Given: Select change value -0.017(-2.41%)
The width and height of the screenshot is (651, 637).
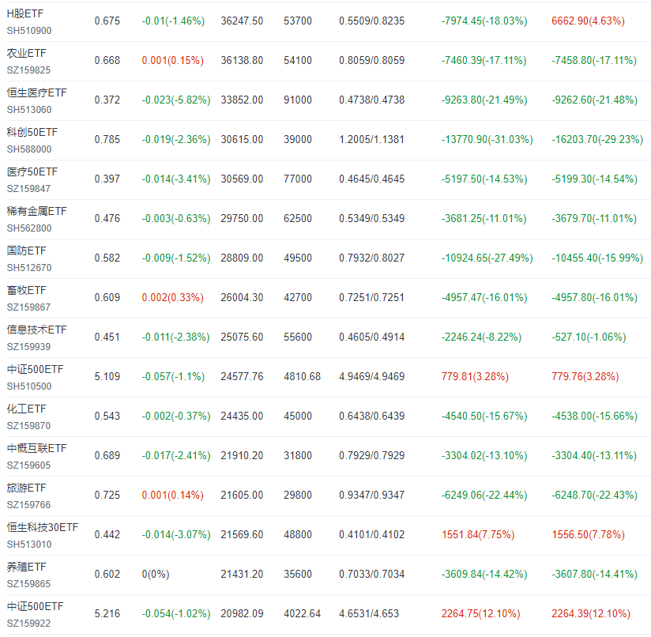Looking at the screenshot, I should 176,455.
